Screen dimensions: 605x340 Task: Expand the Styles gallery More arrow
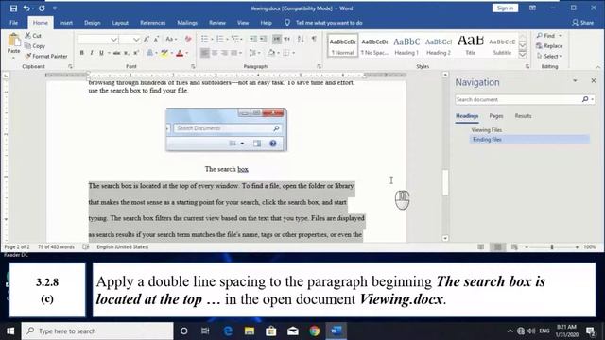tap(523, 55)
